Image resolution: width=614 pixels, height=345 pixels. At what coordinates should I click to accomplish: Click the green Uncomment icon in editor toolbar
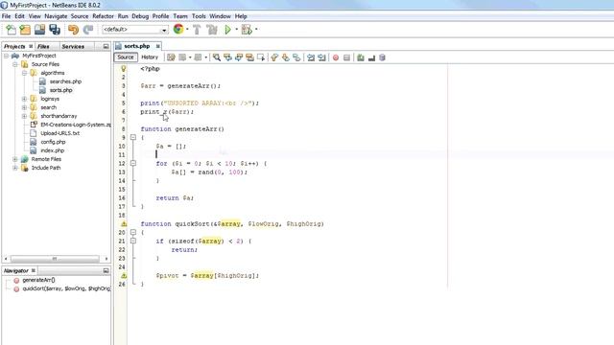361,57
